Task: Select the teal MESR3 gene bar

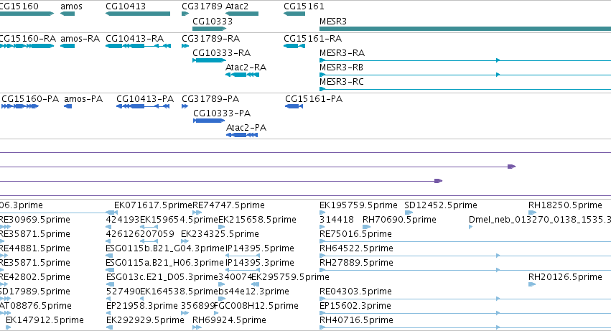Action: tap(465, 29)
